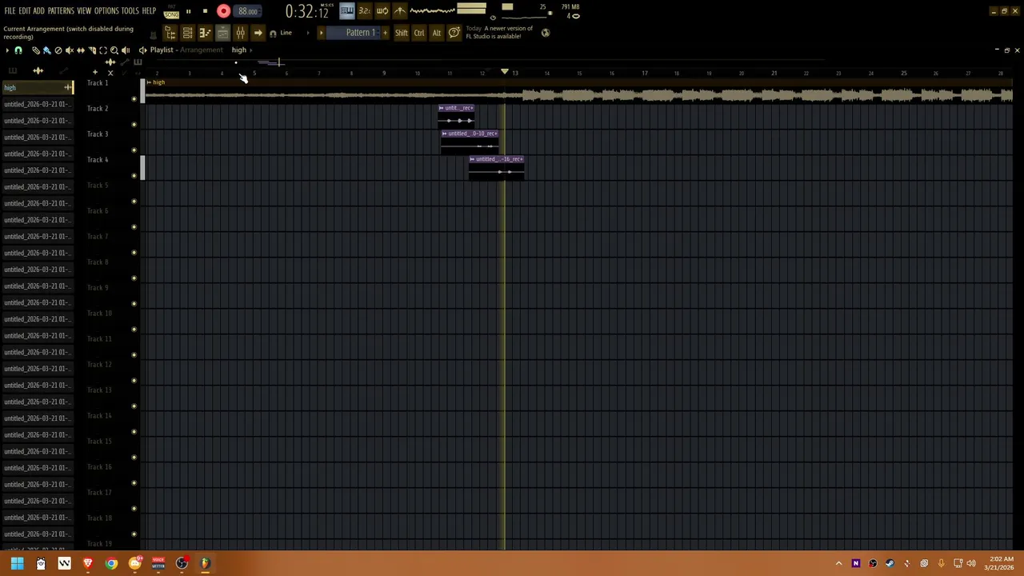Open the EDIT menu

[24, 11]
